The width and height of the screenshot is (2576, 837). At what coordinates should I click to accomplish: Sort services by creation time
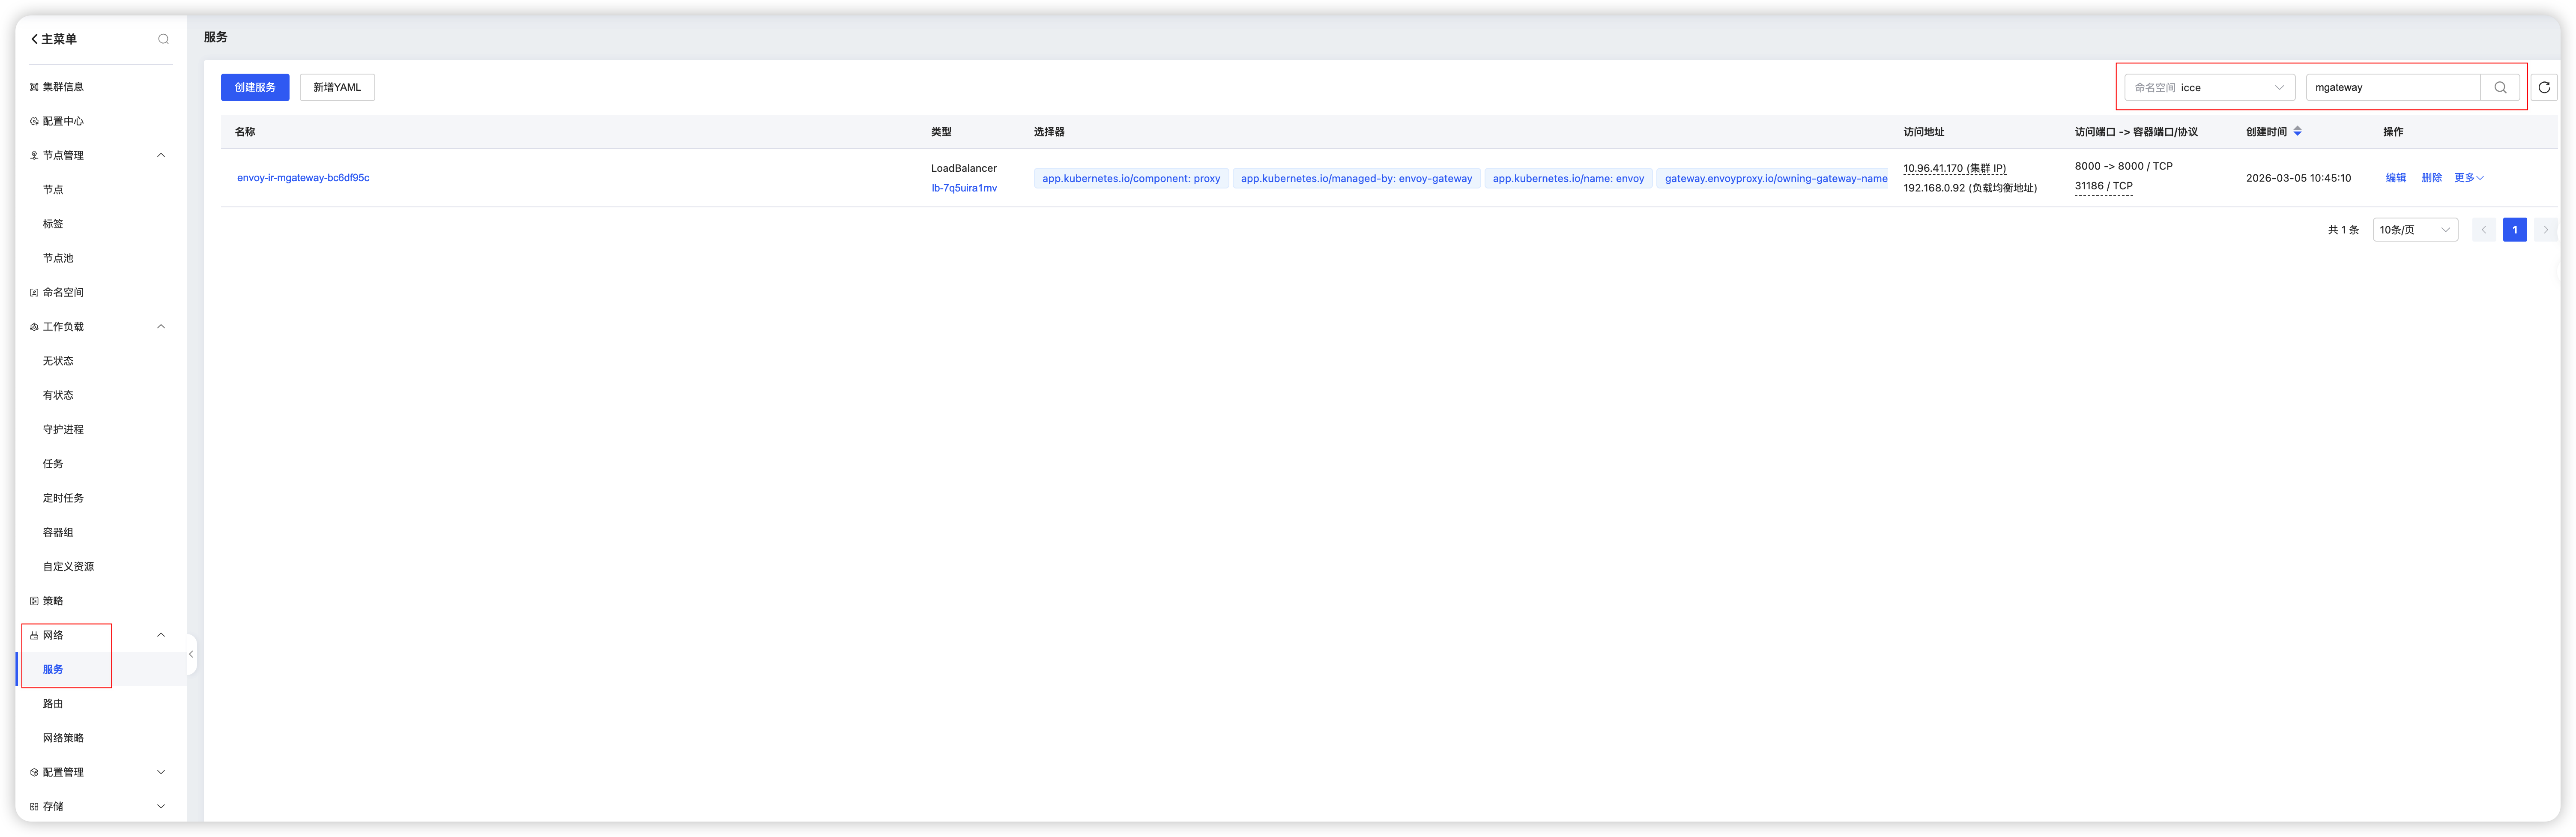point(2297,131)
